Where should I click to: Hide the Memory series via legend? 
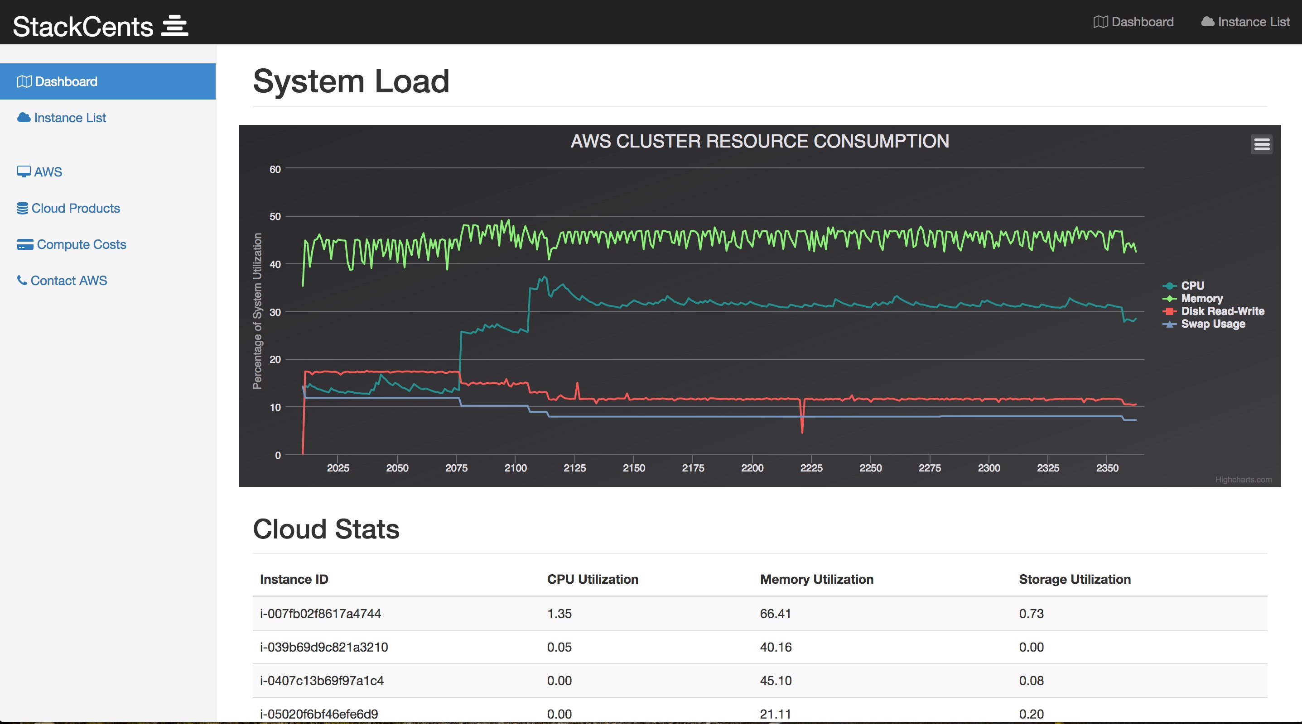pos(1201,298)
